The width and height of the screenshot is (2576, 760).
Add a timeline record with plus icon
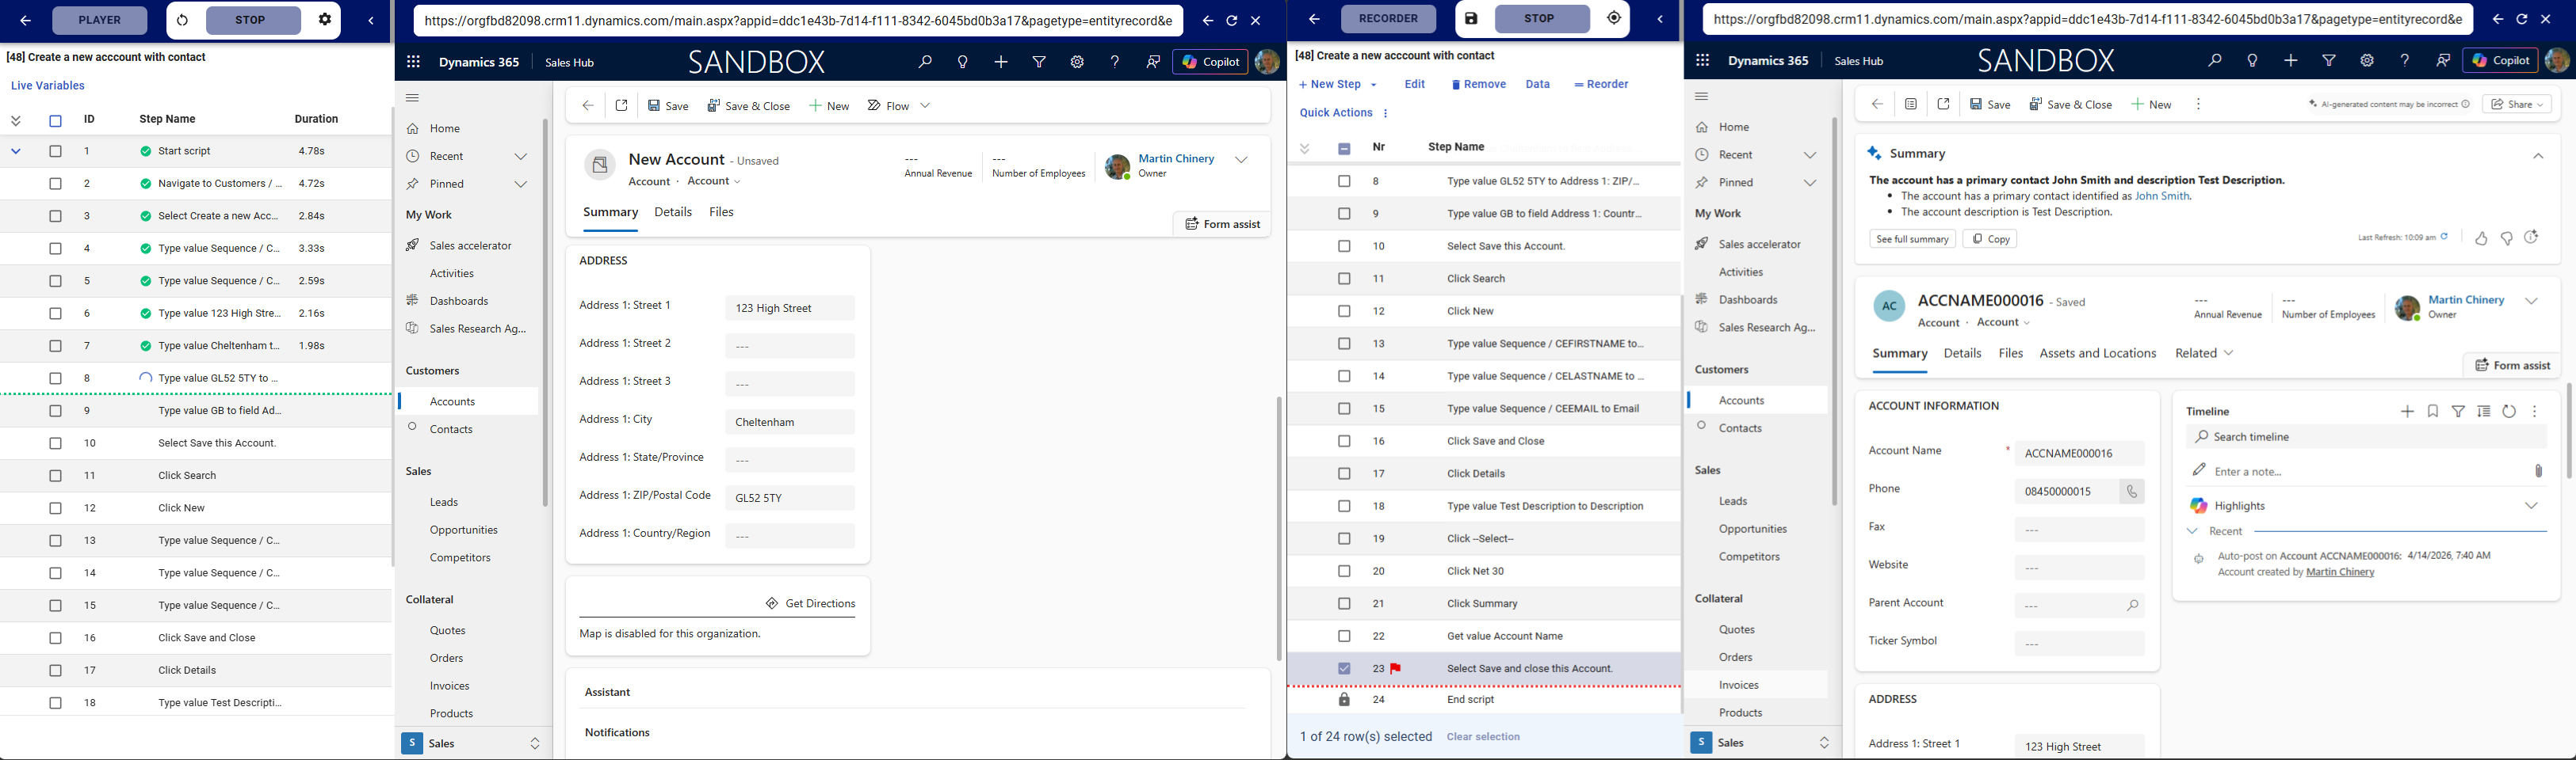click(2407, 412)
